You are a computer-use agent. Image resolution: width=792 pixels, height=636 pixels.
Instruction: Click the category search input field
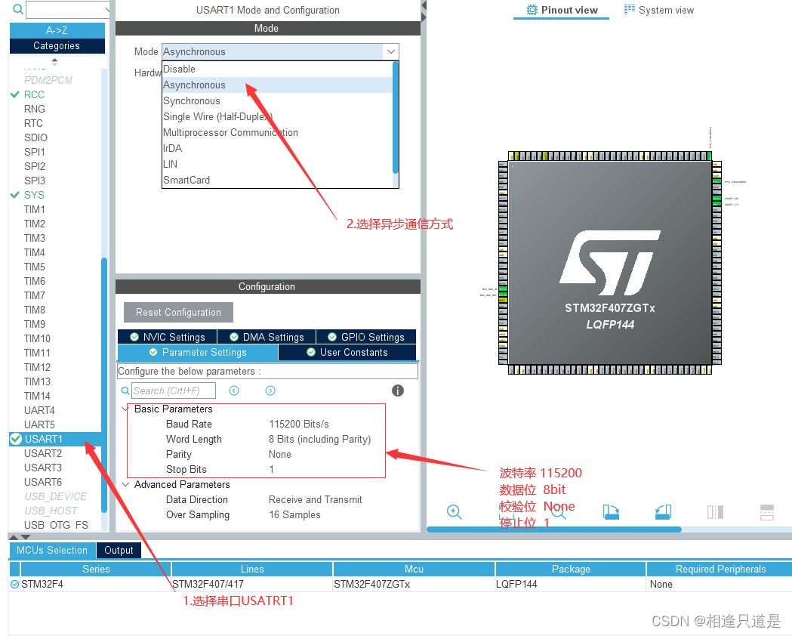point(67,10)
